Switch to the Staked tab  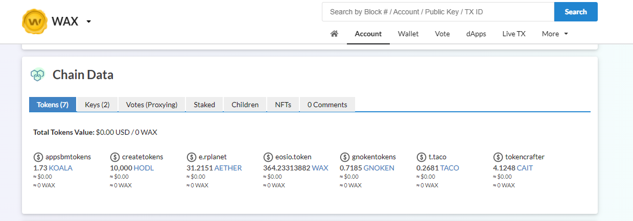[204, 105]
